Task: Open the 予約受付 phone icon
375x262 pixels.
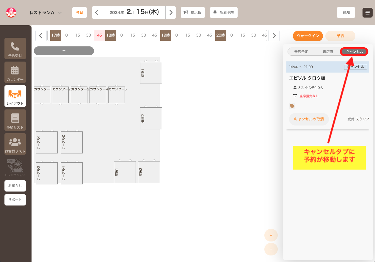Action: coord(15,48)
